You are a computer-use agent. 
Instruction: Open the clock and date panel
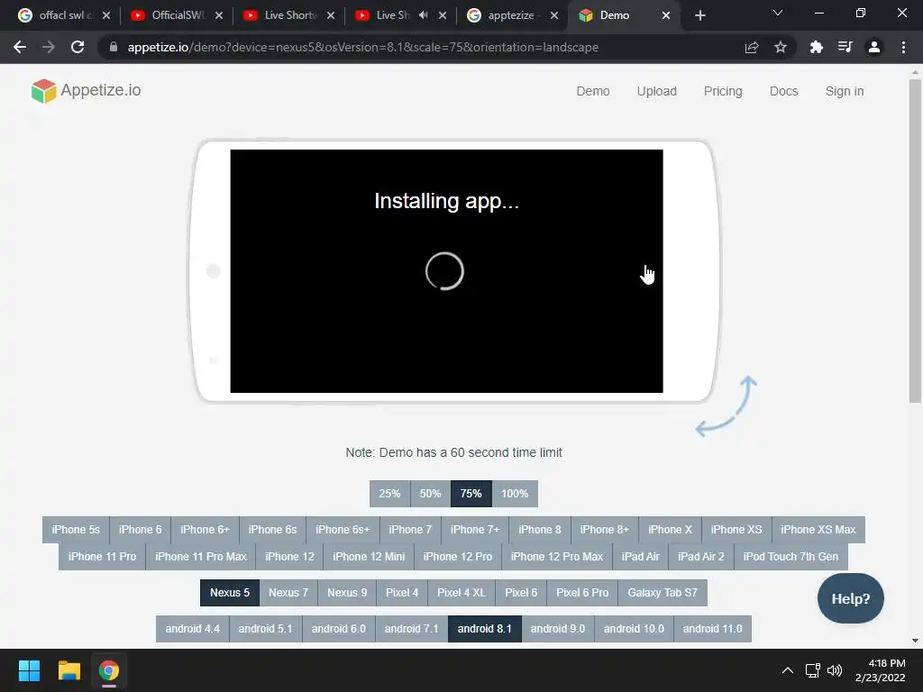[880, 670]
